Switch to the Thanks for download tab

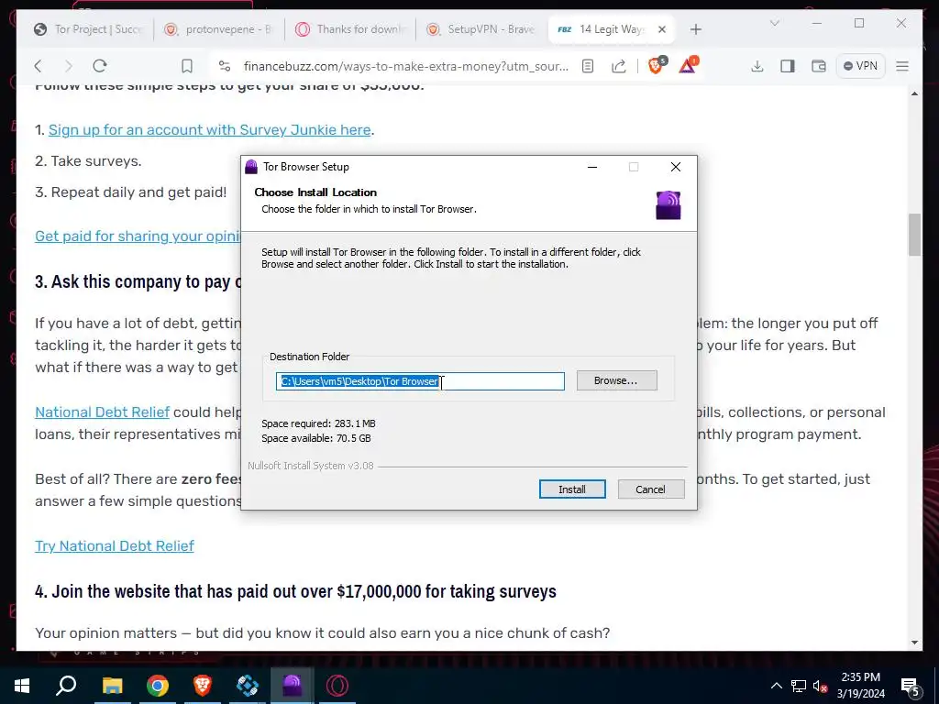(x=351, y=29)
